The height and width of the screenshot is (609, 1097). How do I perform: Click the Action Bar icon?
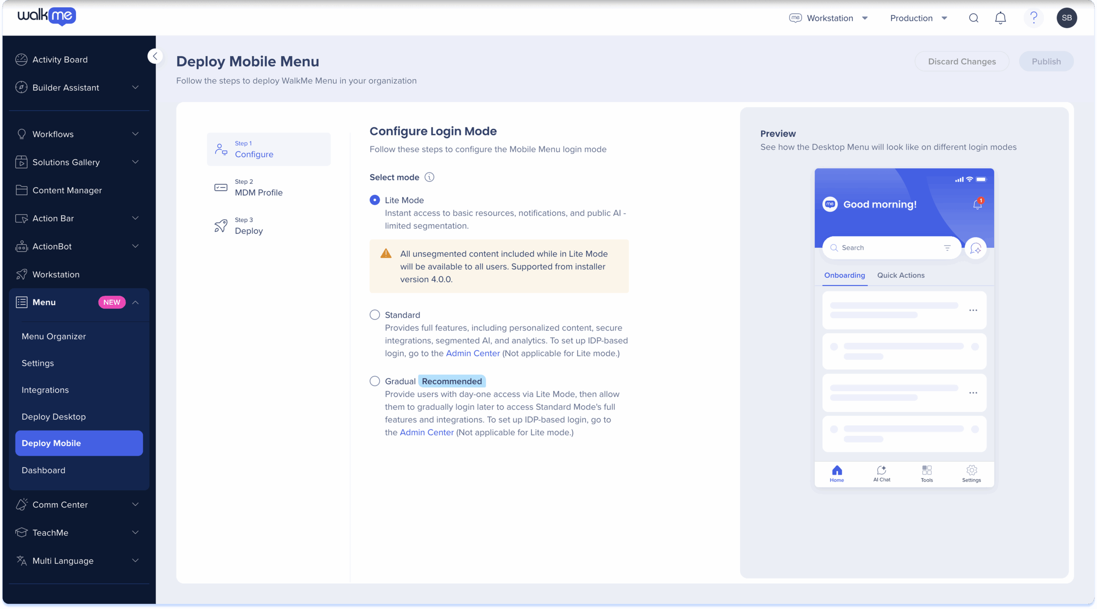click(x=21, y=218)
